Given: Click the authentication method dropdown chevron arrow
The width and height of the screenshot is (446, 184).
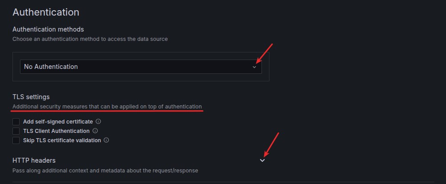Looking at the screenshot, I should (x=254, y=67).
